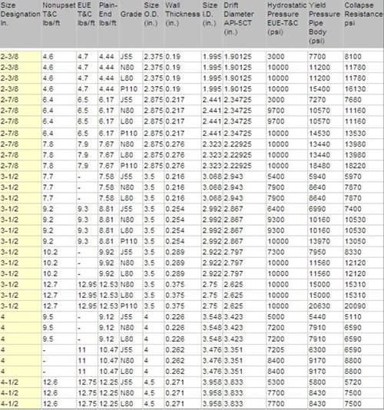Select the Collapse Resistance psi header
This screenshot has height=410, width=384.
tap(363, 14)
